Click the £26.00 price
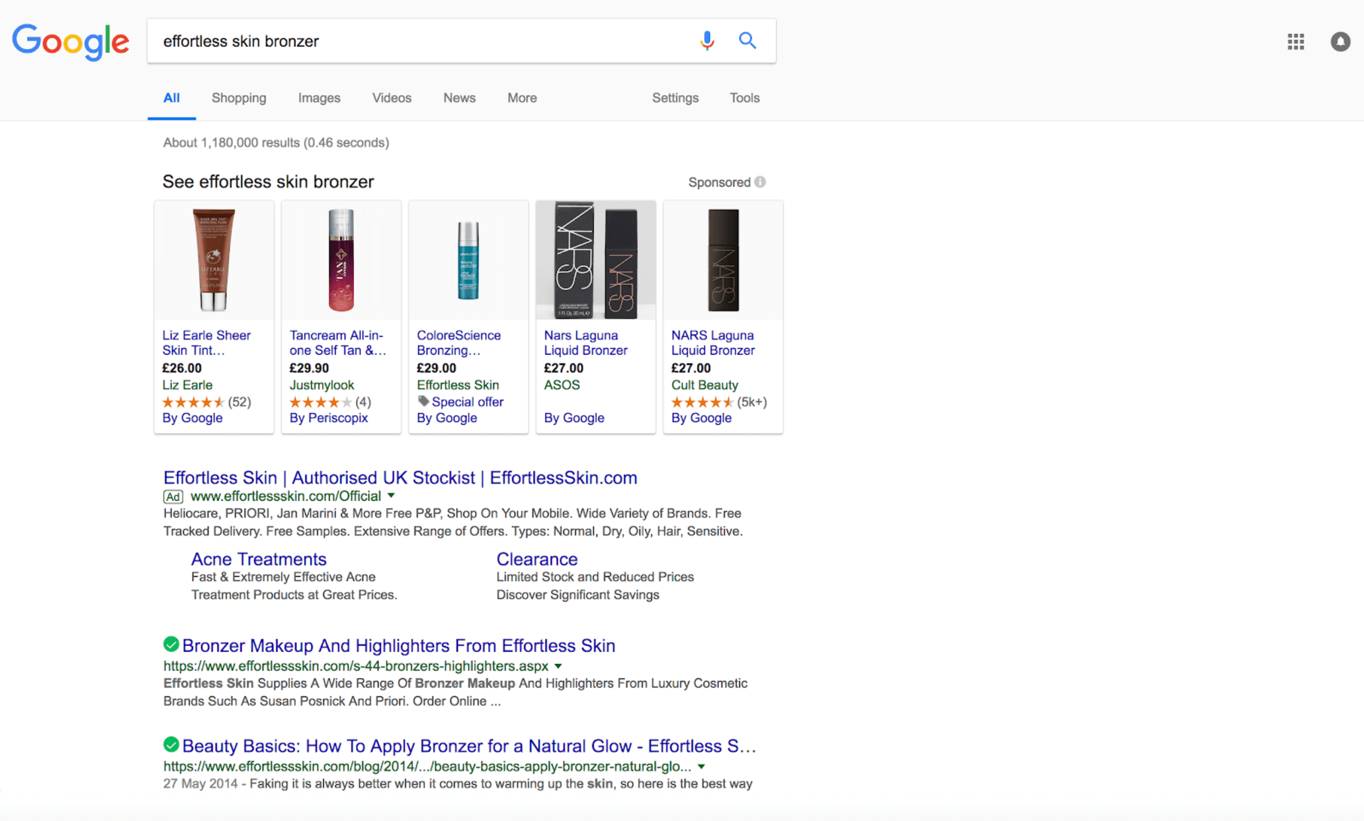Viewport: 1364px width, 821px height. [x=182, y=368]
